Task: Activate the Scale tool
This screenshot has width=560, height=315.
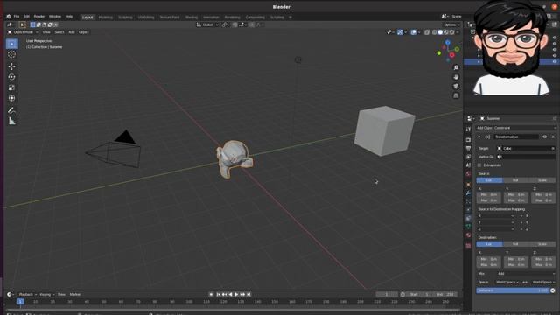Action: pyautogui.click(x=11, y=87)
